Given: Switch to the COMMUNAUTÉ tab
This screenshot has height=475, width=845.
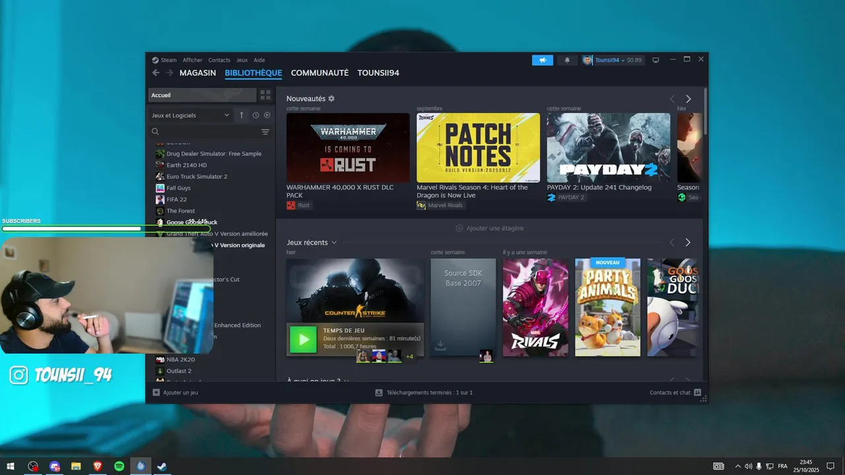Looking at the screenshot, I should coord(320,73).
